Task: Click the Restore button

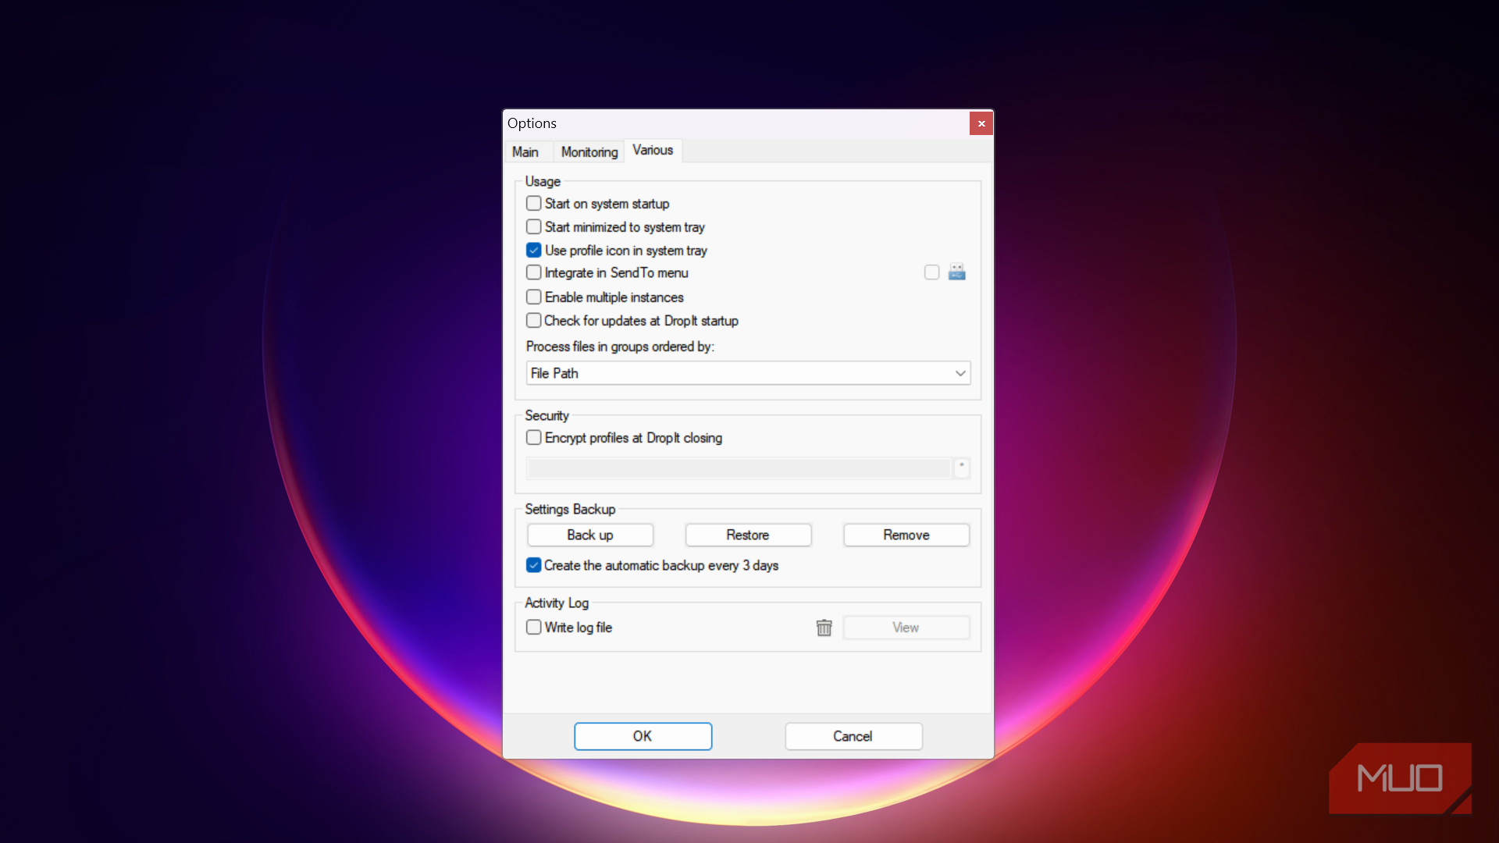Action: (748, 535)
